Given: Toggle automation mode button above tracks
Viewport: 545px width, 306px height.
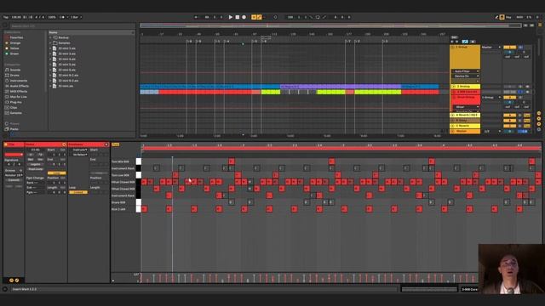Looking at the screenshot, I should [x=465, y=42].
